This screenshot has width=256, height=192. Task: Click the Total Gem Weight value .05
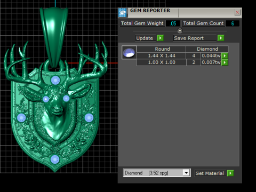point(173,23)
